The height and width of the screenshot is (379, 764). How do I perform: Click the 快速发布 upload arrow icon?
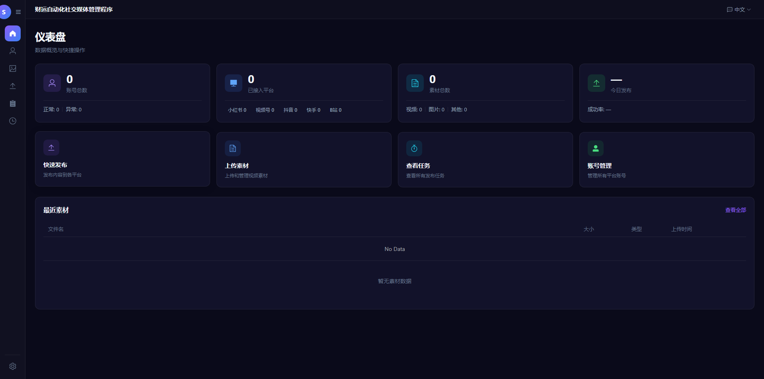point(51,148)
